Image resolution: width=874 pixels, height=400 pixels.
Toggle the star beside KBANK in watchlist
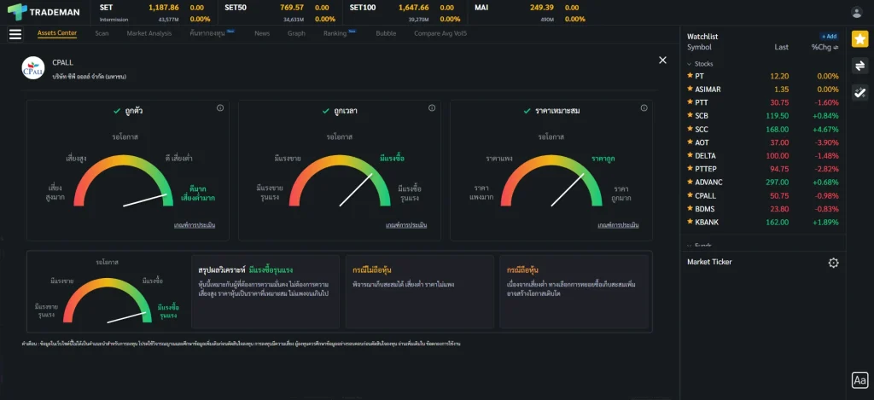690,222
